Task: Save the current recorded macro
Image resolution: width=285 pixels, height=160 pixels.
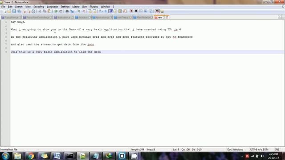Action: click(x=151, y=11)
